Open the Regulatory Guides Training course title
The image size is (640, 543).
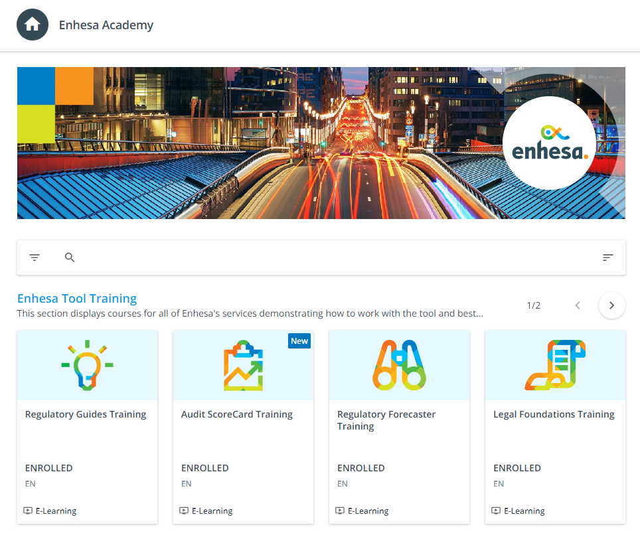(85, 414)
